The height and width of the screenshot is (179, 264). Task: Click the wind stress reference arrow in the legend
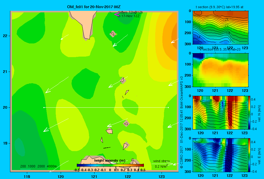pos(162,164)
